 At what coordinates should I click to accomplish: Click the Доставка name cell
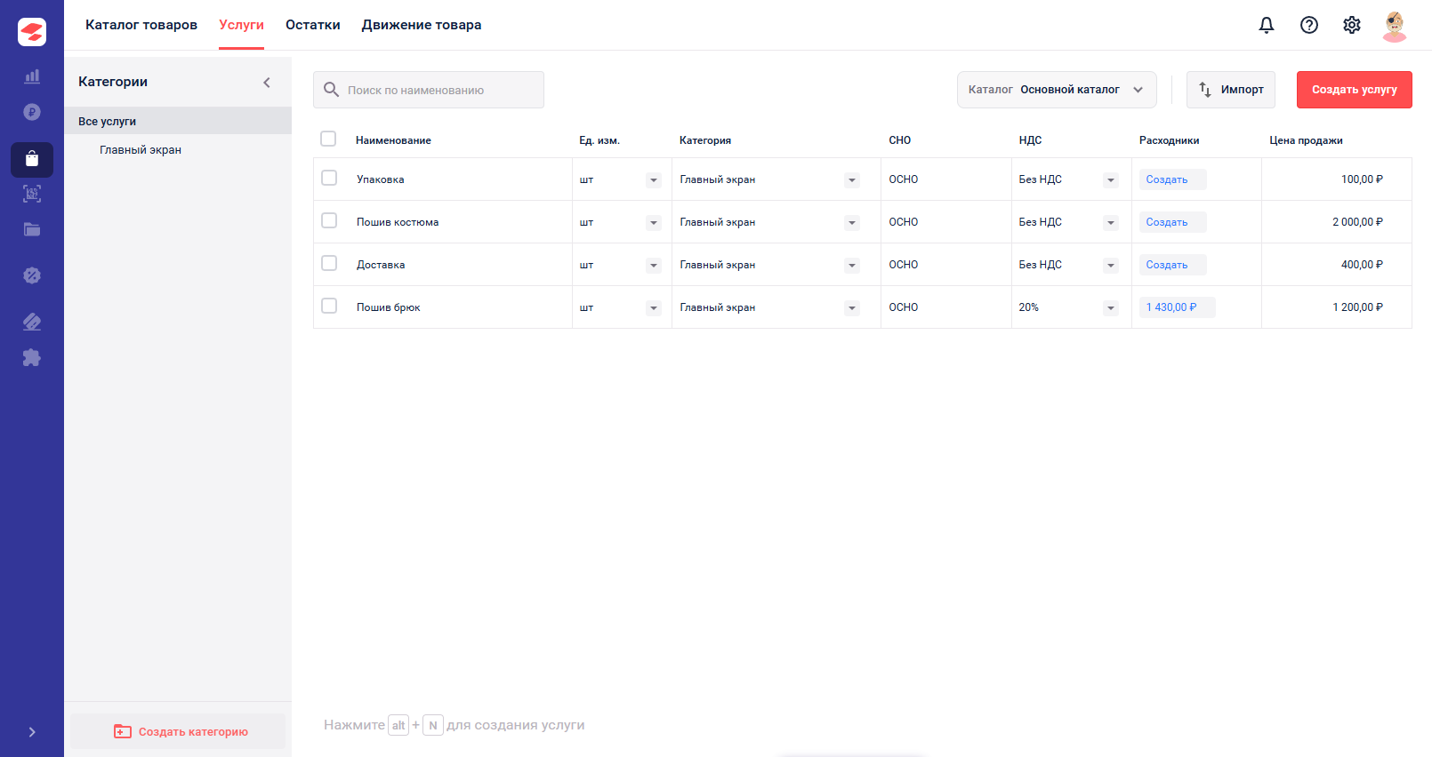[460, 265]
